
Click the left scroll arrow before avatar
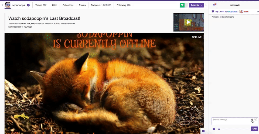tap(2, 5)
